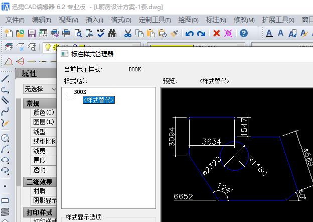
Task: Select the Elliptical arc tool
Action: 5,171
